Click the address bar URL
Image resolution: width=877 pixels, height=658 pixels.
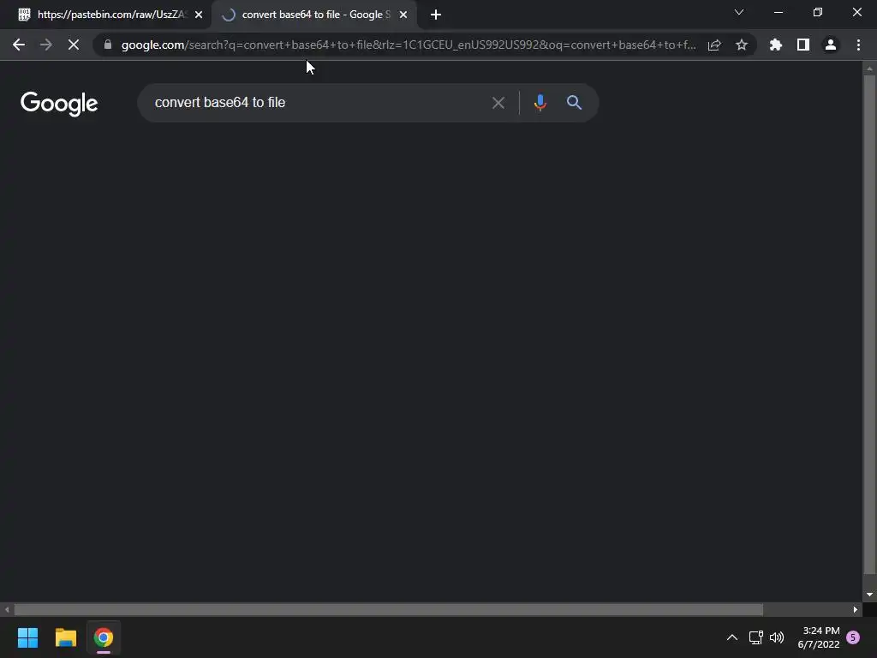pyautogui.click(x=409, y=45)
